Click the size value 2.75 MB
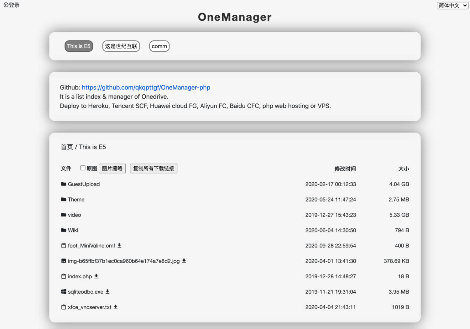Image resolution: width=470 pixels, height=329 pixels. 399,200
